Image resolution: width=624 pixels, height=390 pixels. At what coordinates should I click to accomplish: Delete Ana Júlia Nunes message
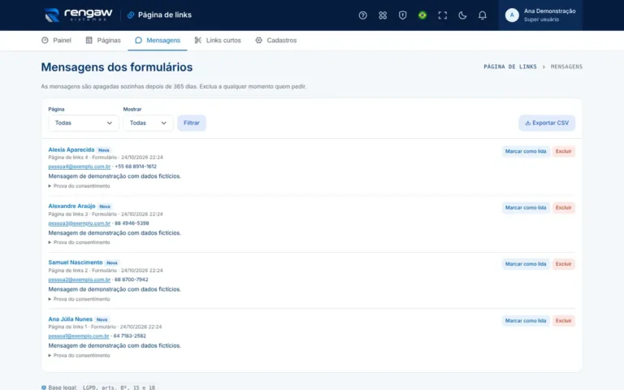tap(564, 321)
